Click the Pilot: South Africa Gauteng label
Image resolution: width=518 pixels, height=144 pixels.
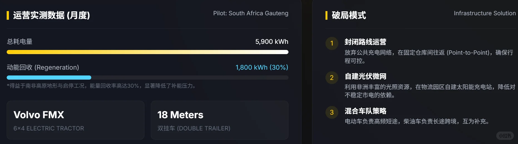point(251,13)
